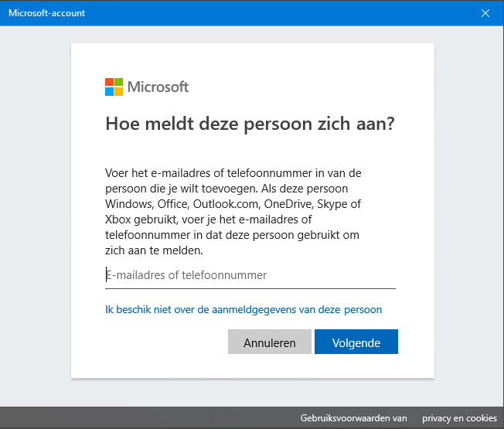Viewport: 504px width, 429px height.
Task: Open the privacy en cookies footer link
Action: 459,418
